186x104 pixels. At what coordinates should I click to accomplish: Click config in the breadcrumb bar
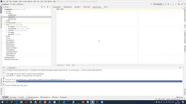(x=13, y=4)
